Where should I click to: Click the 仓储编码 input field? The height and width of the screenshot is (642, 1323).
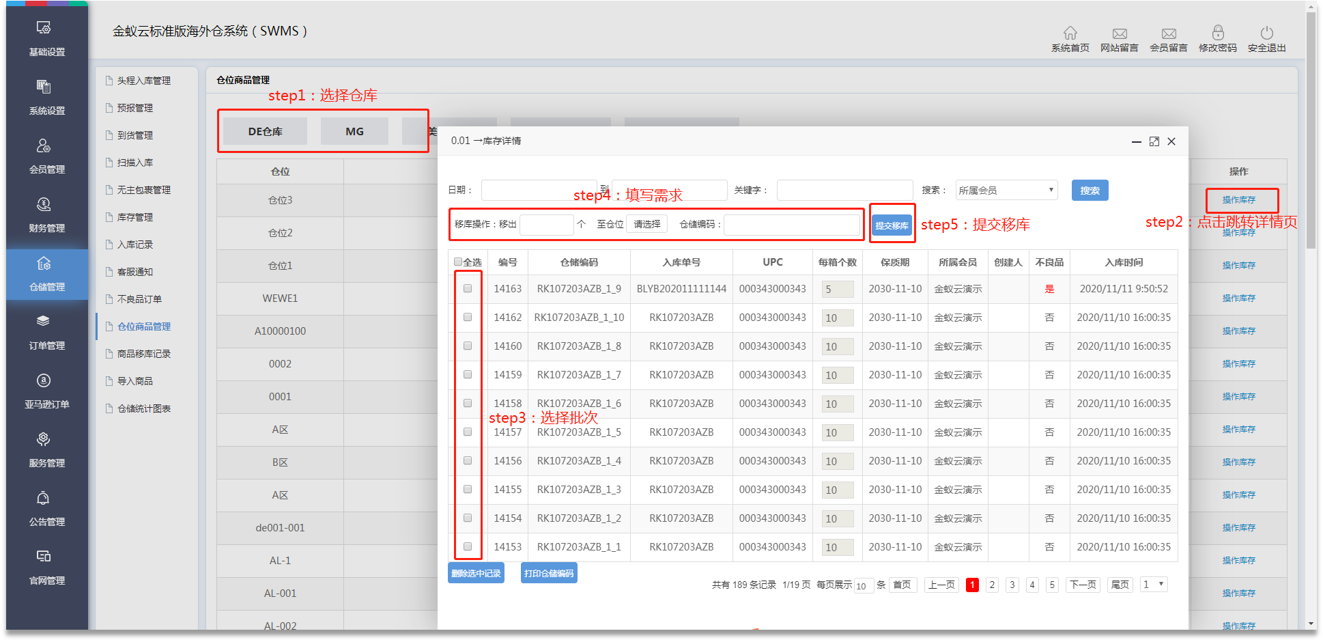click(791, 225)
